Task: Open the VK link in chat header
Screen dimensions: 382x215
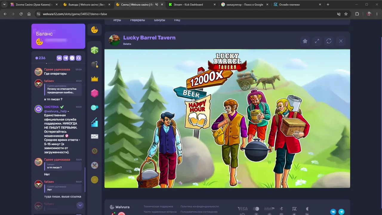Action: click(59, 58)
